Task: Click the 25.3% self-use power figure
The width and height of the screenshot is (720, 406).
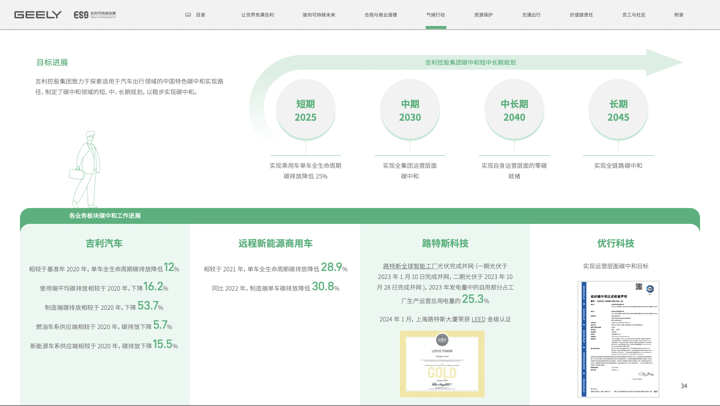Action: [x=476, y=300]
